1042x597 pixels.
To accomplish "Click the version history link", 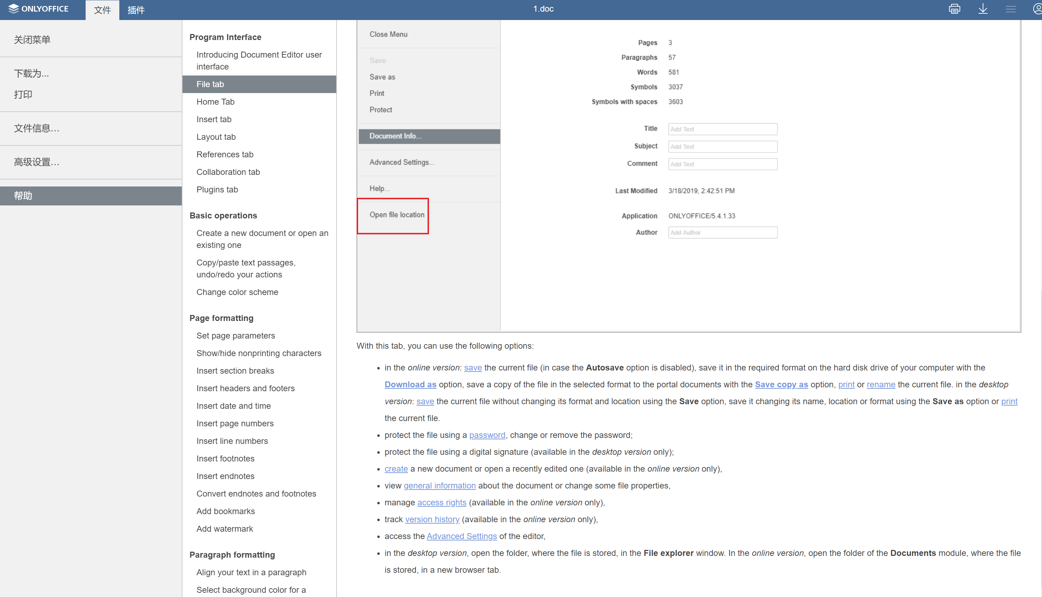I will point(432,519).
